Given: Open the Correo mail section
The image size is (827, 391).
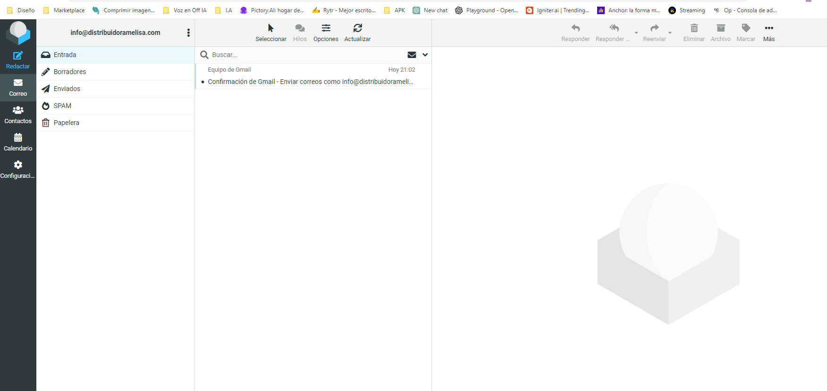Looking at the screenshot, I should pos(18,88).
